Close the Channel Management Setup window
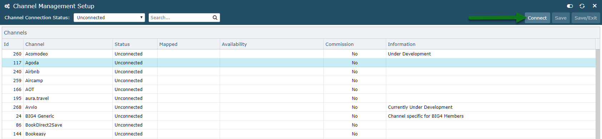This screenshot has width=602, height=139. click(594, 6)
